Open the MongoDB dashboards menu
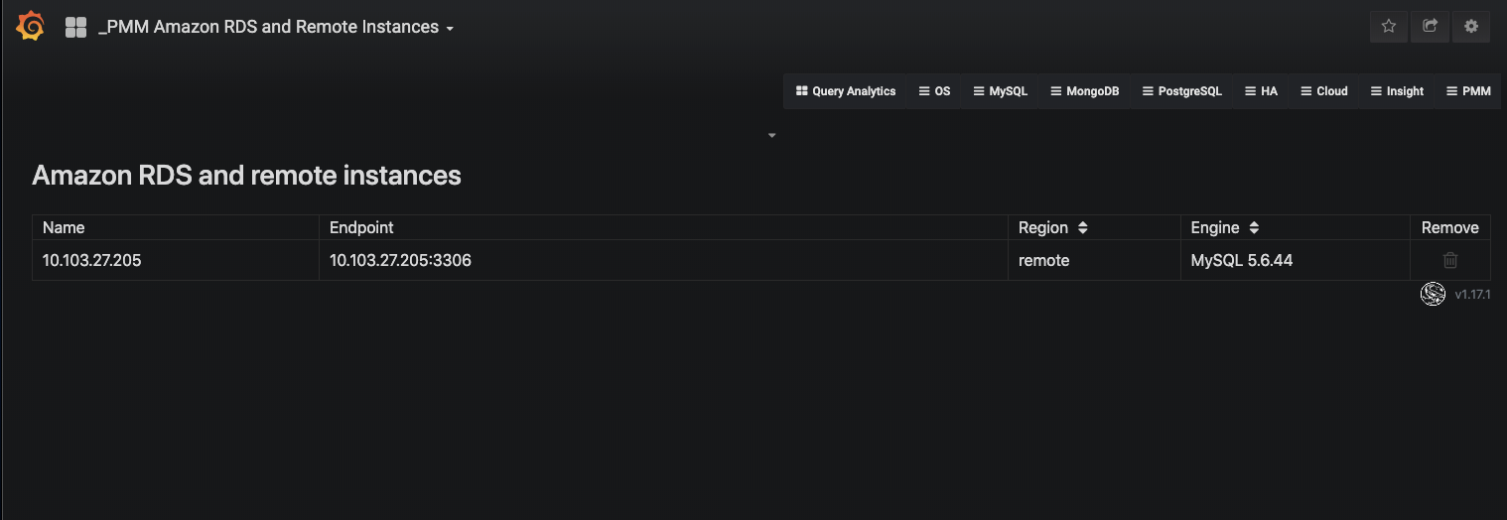This screenshot has height=520, width=1507. click(x=1084, y=91)
